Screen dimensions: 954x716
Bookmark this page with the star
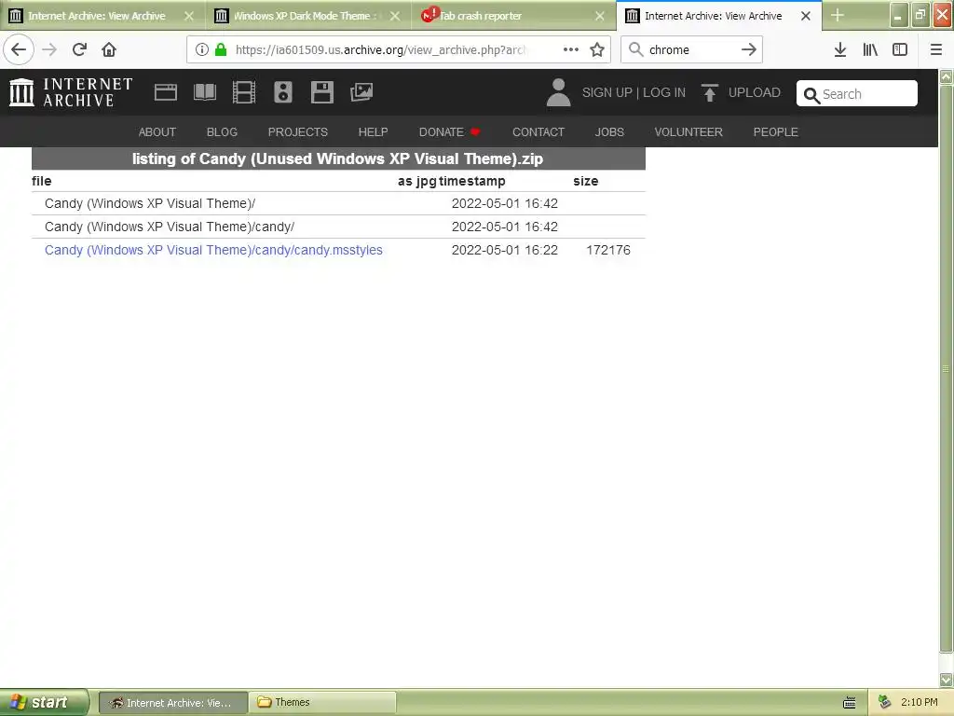pos(597,49)
